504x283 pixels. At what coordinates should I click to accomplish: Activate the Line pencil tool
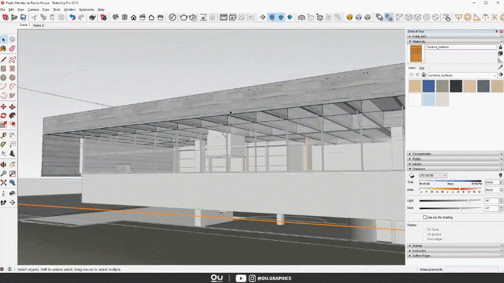(4, 59)
